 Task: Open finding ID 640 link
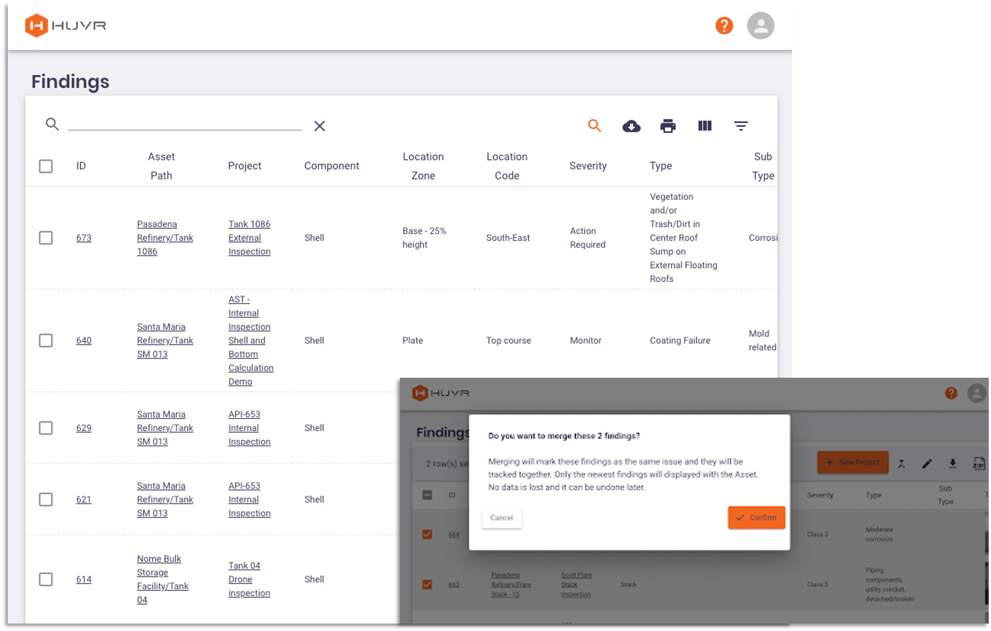84,341
